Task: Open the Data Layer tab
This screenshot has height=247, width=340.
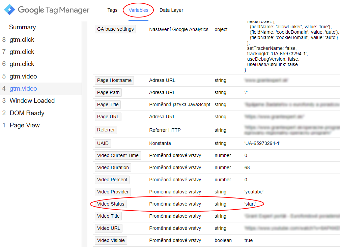Action: (x=171, y=10)
